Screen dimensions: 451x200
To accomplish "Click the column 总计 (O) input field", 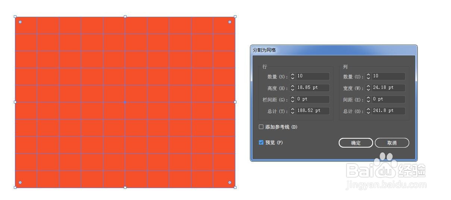I will pyautogui.click(x=388, y=111).
